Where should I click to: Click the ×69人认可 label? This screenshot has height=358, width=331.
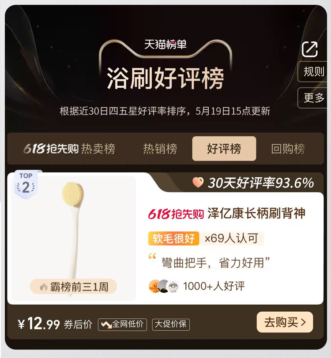pyautogui.click(x=232, y=239)
